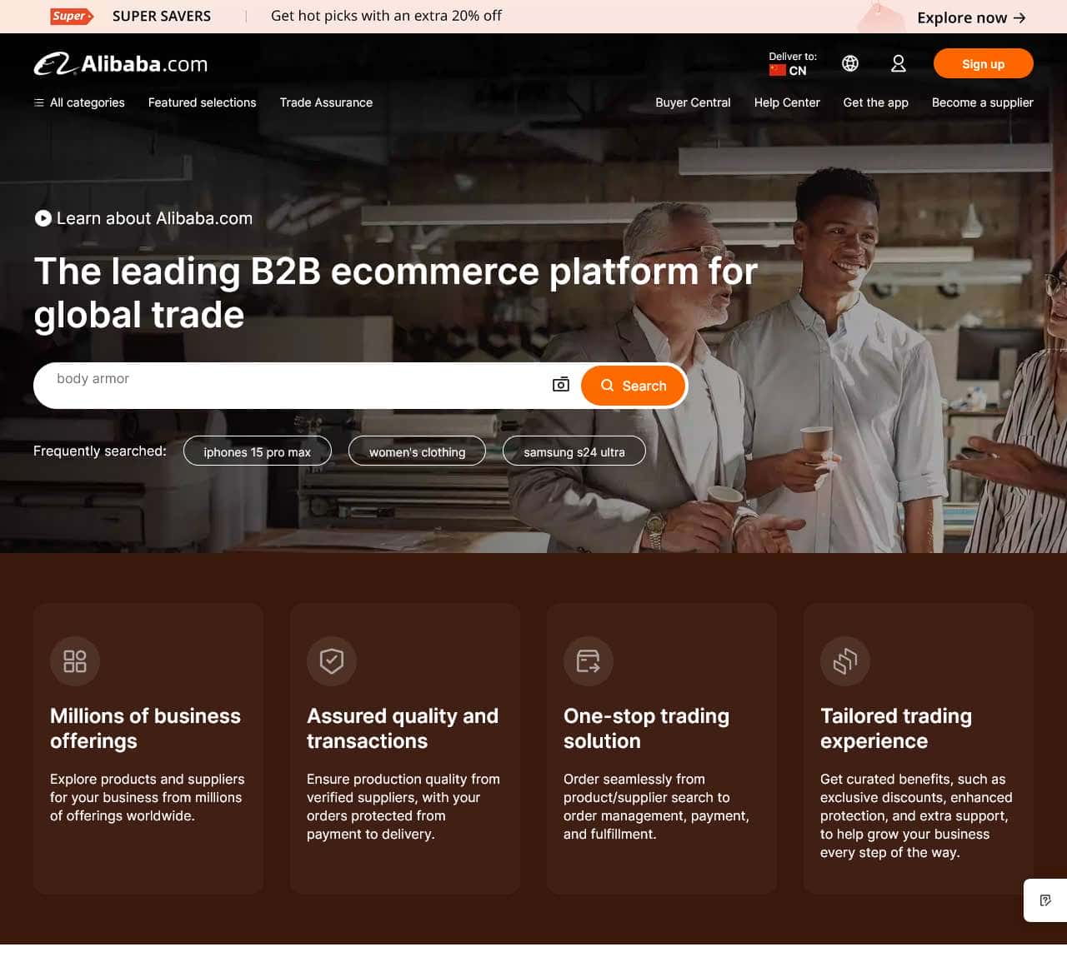Expand the All categories menu
Screen dimensions: 1067x972
pos(79,102)
